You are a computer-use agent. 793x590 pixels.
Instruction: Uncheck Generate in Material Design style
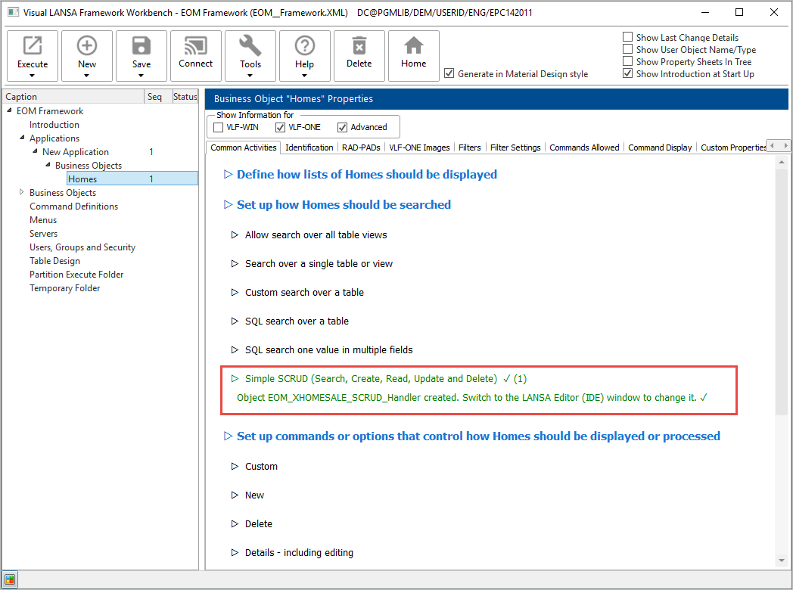[x=449, y=73]
